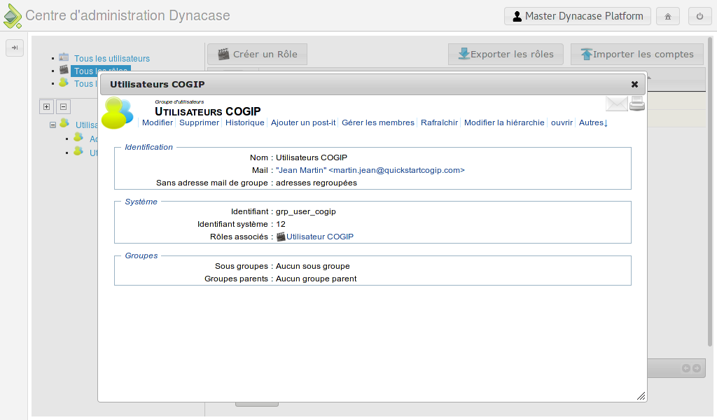The height and width of the screenshot is (420, 717).
Task: Select Ajouter un post-it
Action: (x=303, y=122)
